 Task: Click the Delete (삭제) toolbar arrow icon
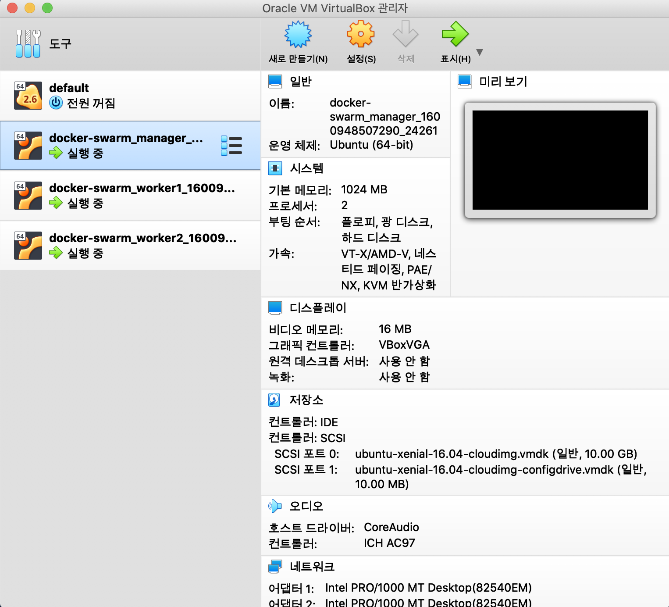pyautogui.click(x=406, y=34)
